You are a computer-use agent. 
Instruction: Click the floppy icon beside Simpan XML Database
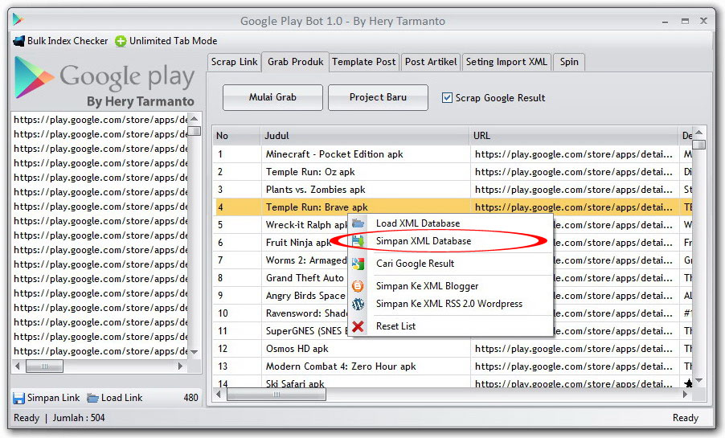pos(358,241)
